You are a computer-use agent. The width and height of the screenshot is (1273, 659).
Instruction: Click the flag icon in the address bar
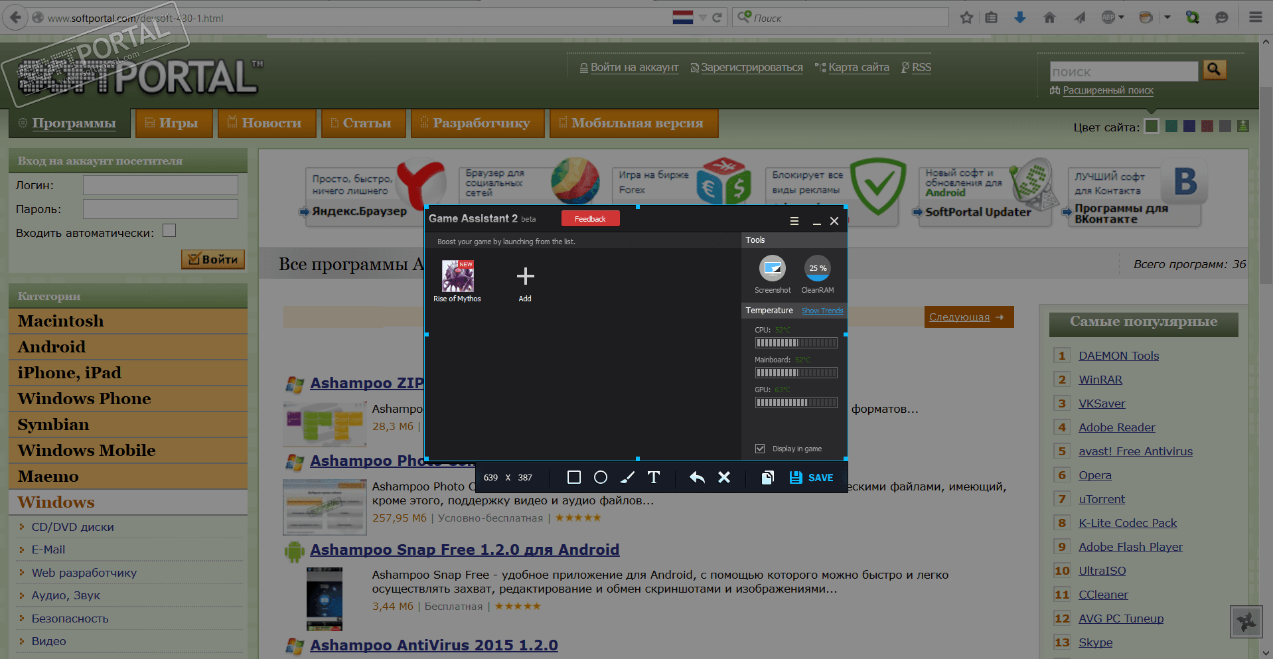pyautogui.click(x=682, y=18)
